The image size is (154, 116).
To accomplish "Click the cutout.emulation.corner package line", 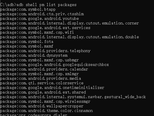I will click(x=69, y=23).
